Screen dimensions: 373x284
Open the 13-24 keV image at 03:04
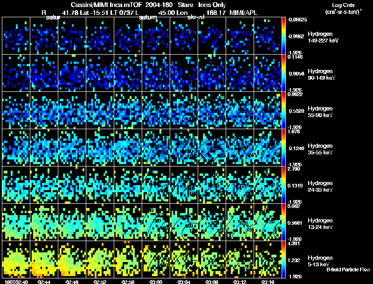point(184,222)
